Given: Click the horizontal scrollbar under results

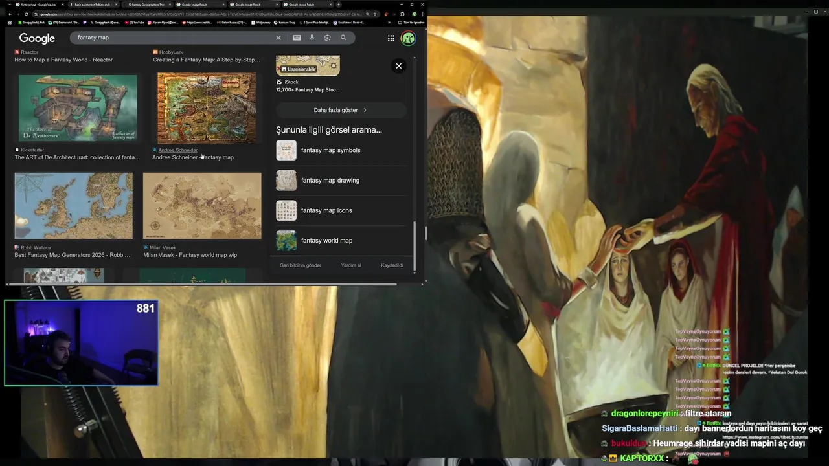Looking at the screenshot, I should point(204,283).
